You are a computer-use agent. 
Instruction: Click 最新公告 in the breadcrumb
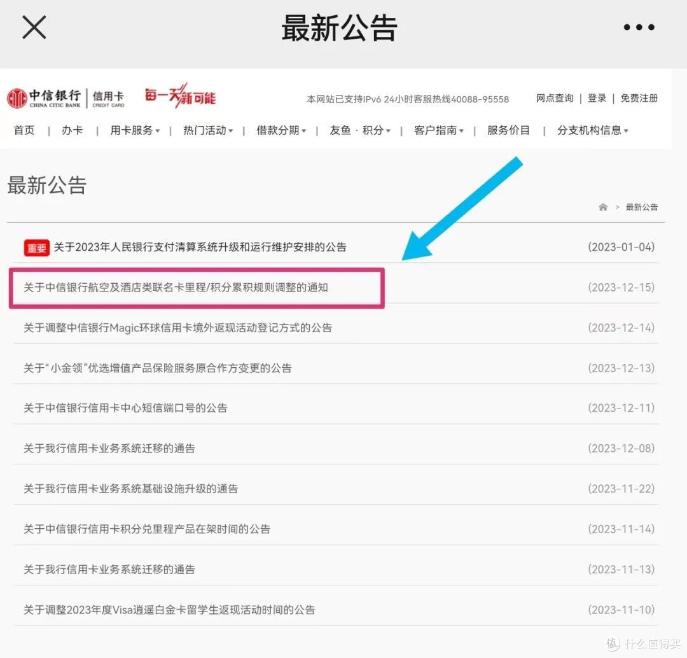tap(641, 207)
